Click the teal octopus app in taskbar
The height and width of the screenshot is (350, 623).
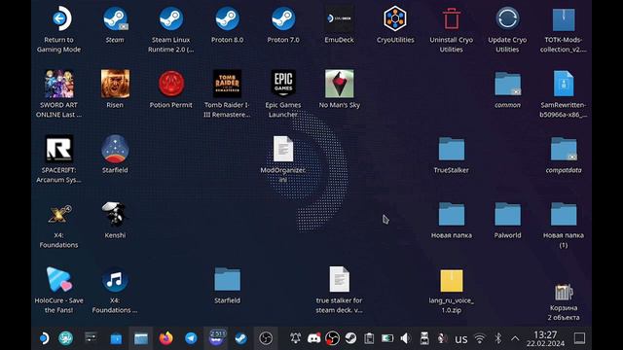pos(66,338)
